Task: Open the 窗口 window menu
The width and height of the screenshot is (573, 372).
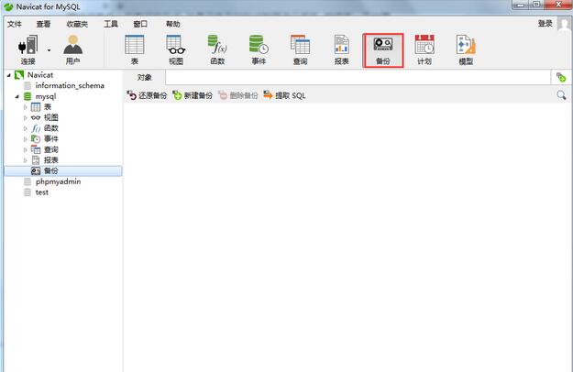Action: tap(140, 24)
